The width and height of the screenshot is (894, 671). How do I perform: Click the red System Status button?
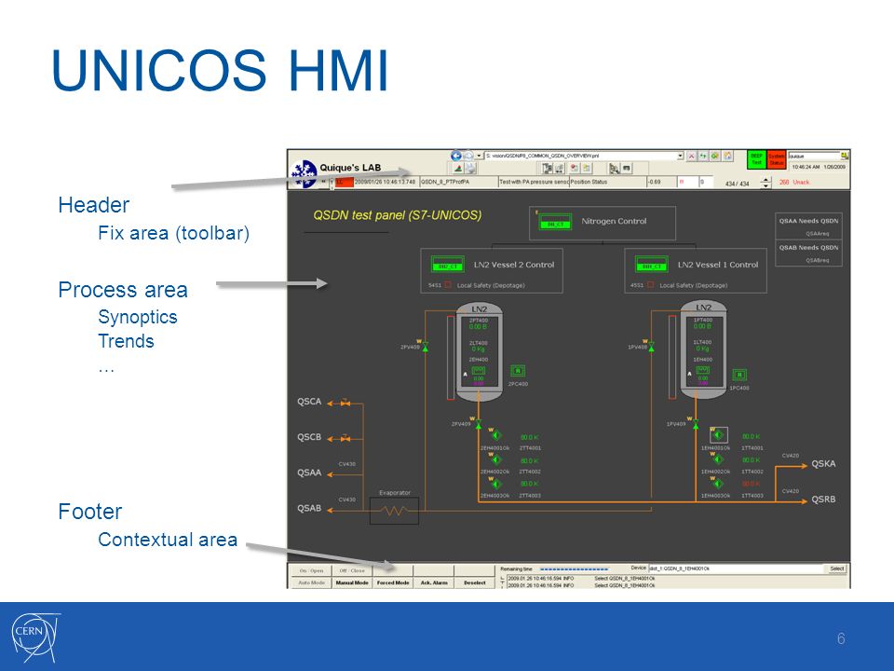tap(777, 159)
